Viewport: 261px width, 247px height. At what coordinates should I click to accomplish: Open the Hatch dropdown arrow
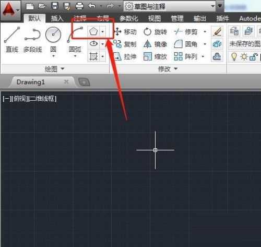pos(103,56)
